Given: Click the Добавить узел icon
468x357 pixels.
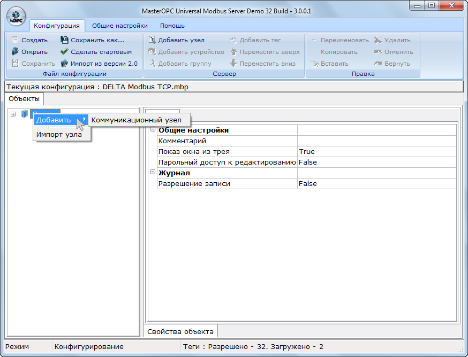Looking at the screenshot, I should coord(152,40).
